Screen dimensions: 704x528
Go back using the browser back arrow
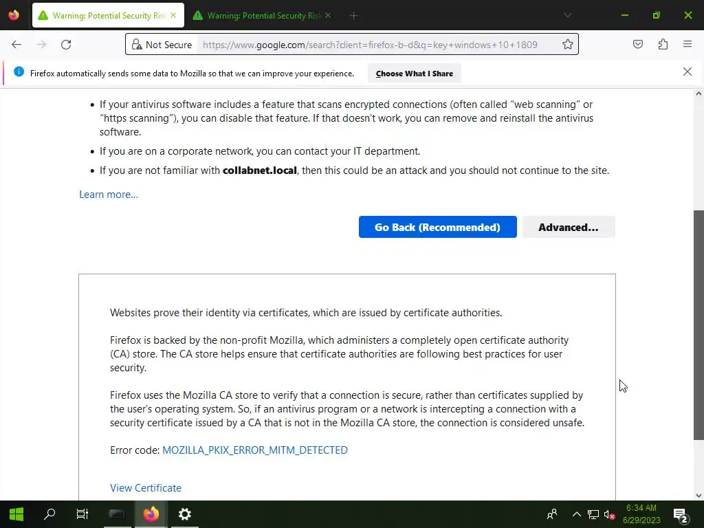[x=16, y=45]
